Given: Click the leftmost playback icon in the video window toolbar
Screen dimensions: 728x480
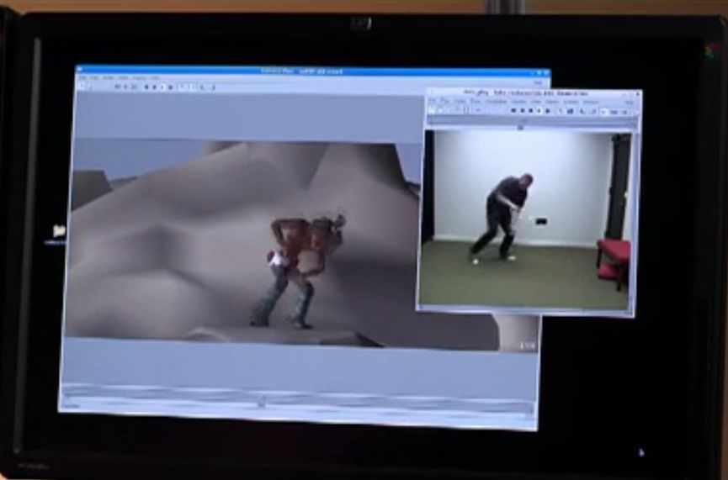Looking at the screenshot, I should point(513,111).
